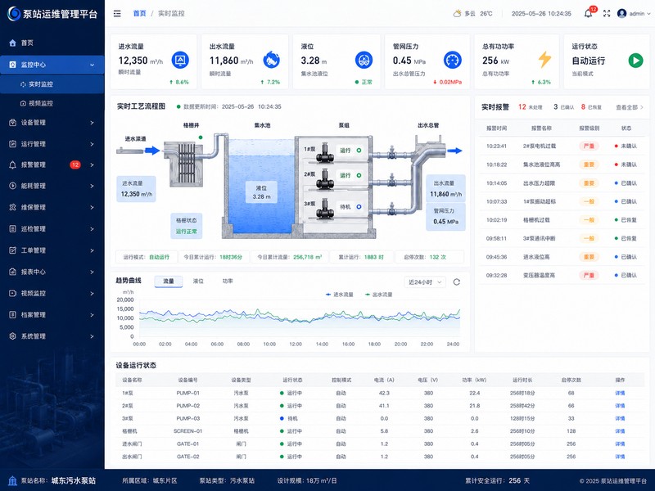Open the notification bell with badge 12
Screen dimensions: 655x491
pos(589,13)
